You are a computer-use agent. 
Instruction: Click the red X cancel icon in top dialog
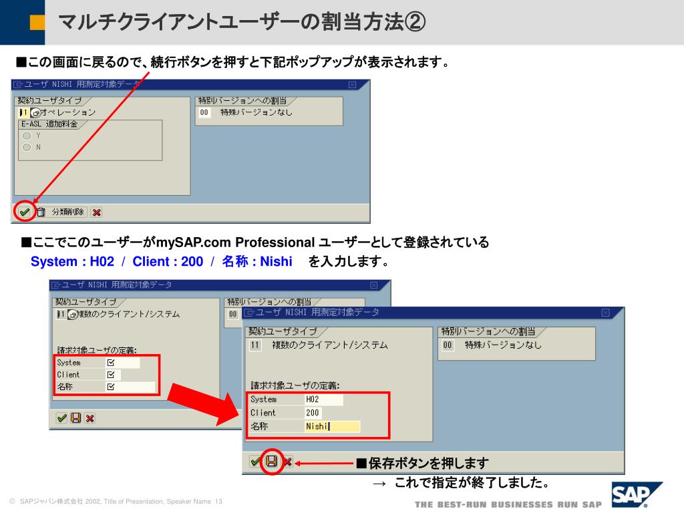point(96,212)
